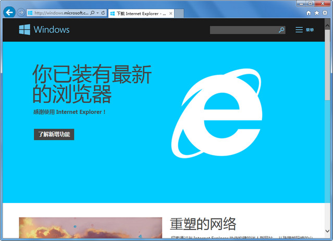
Task: Open Favorites with the star icon
Action: 317,13
